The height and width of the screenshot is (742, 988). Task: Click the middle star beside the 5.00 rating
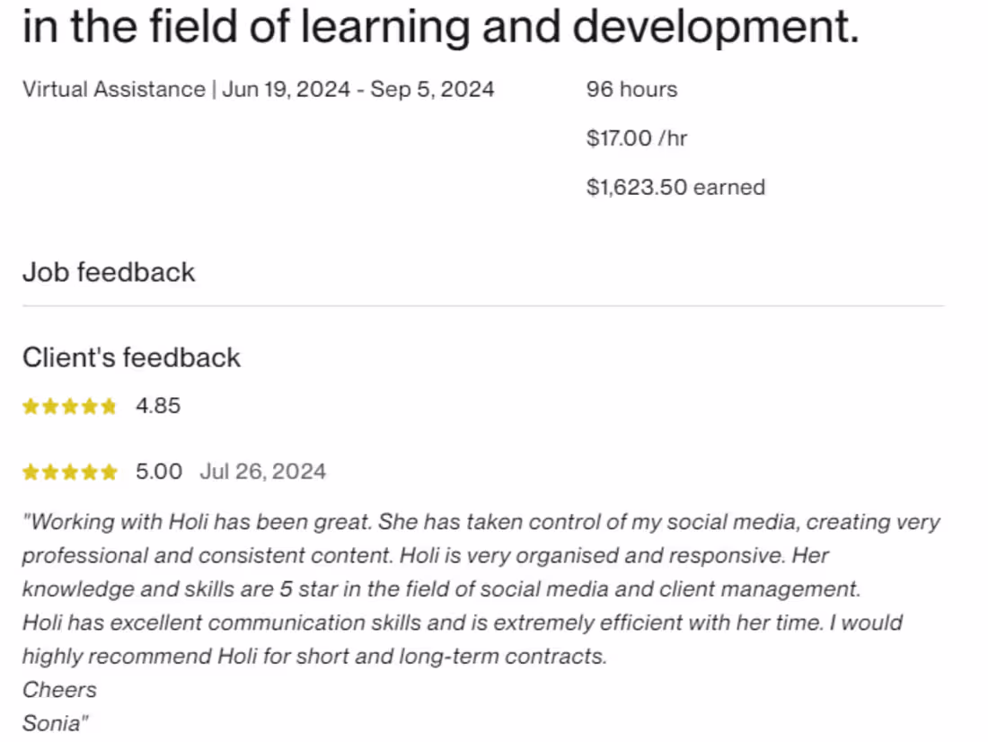click(x=70, y=473)
